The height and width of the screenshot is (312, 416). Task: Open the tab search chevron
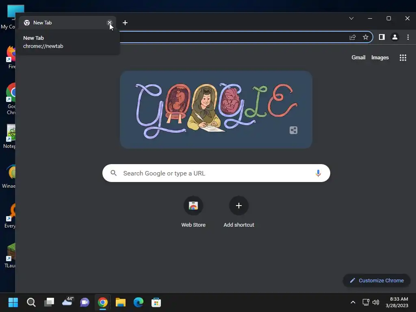[351, 18]
